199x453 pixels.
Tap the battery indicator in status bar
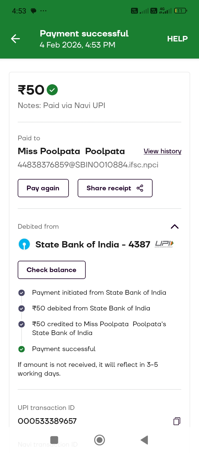180,11
